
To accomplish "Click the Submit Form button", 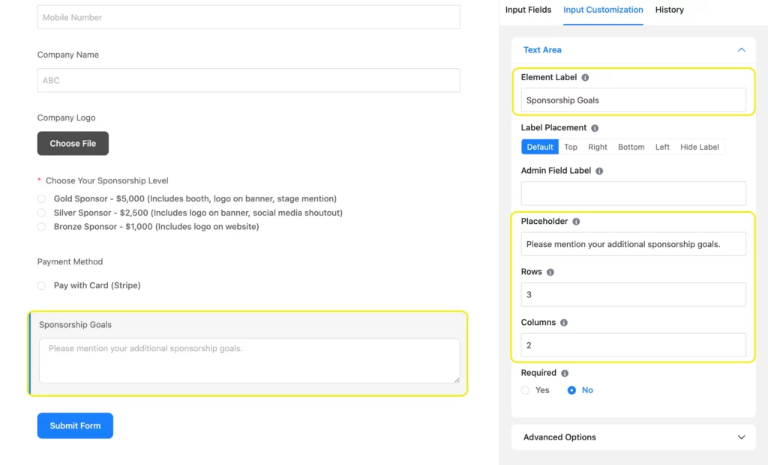I will point(75,425).
